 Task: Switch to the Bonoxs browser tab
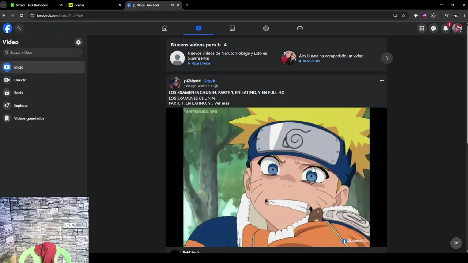[94, 5]
